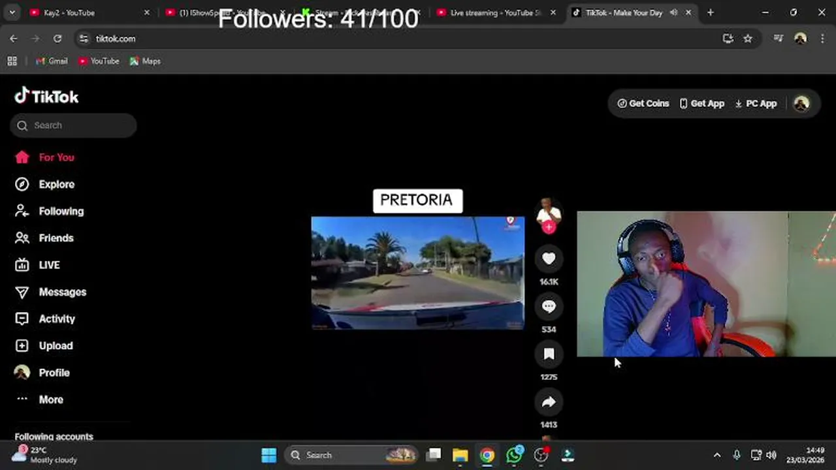Image resolution: width=836 pixels, height=470 pixels.
Task: Click the Windows taskbar search box
Action: (x=352, y=455)
